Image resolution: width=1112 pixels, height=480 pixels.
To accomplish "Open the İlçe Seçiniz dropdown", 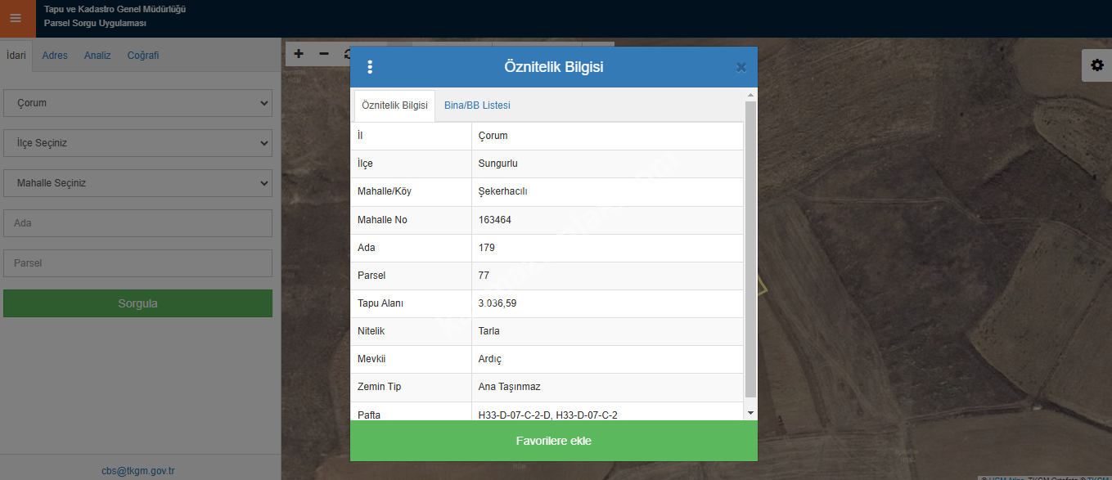I will (x=137, y=143).
